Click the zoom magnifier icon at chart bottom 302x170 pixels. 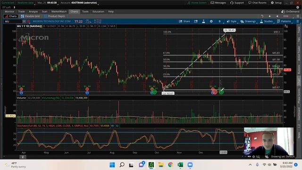point(258,157)
